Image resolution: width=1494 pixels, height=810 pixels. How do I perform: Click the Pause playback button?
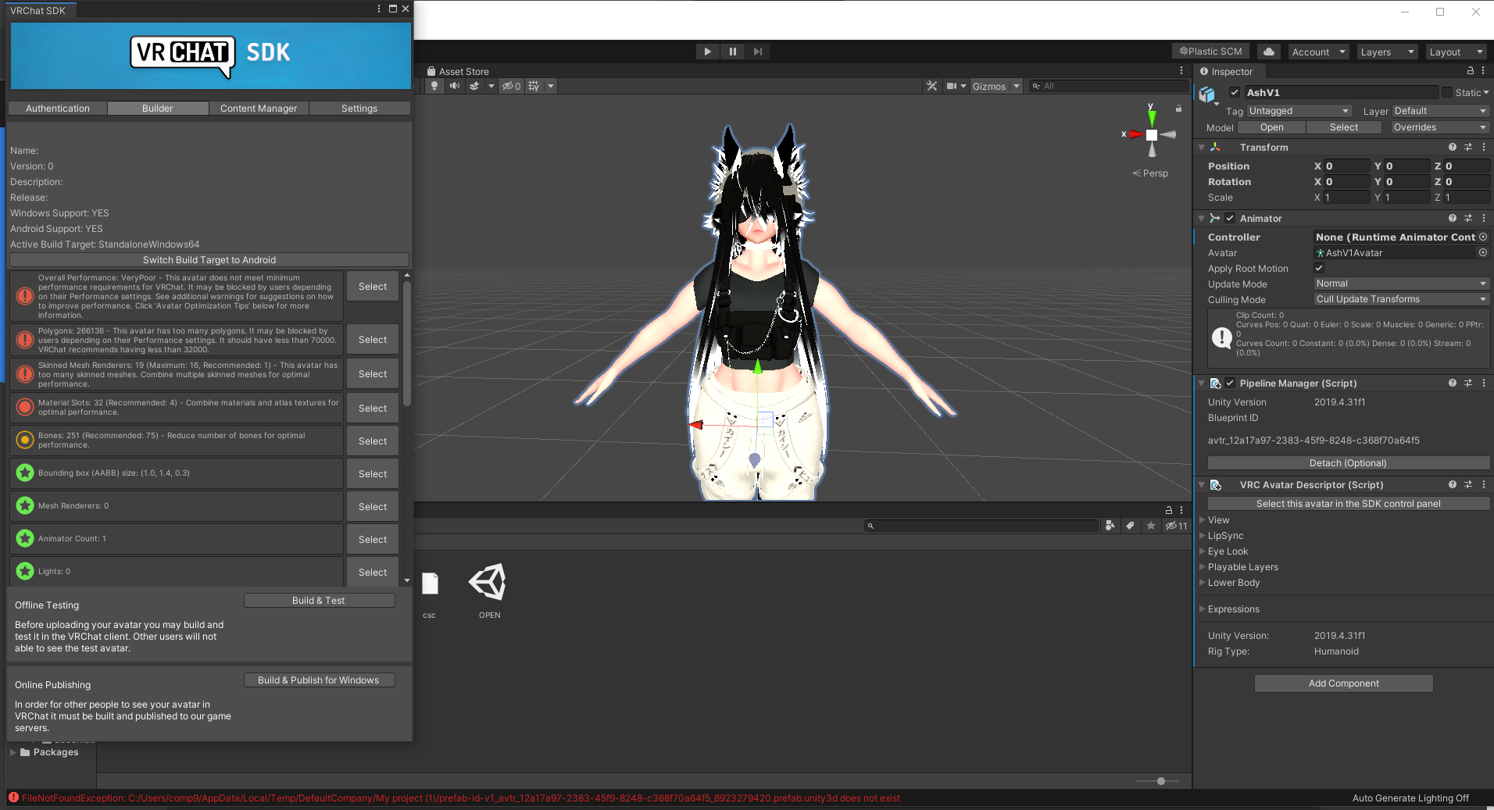click(732, 52)
